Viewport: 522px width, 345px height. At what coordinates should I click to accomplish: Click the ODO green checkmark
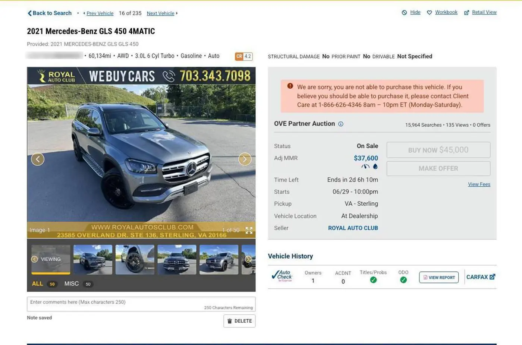pos(403,280)
